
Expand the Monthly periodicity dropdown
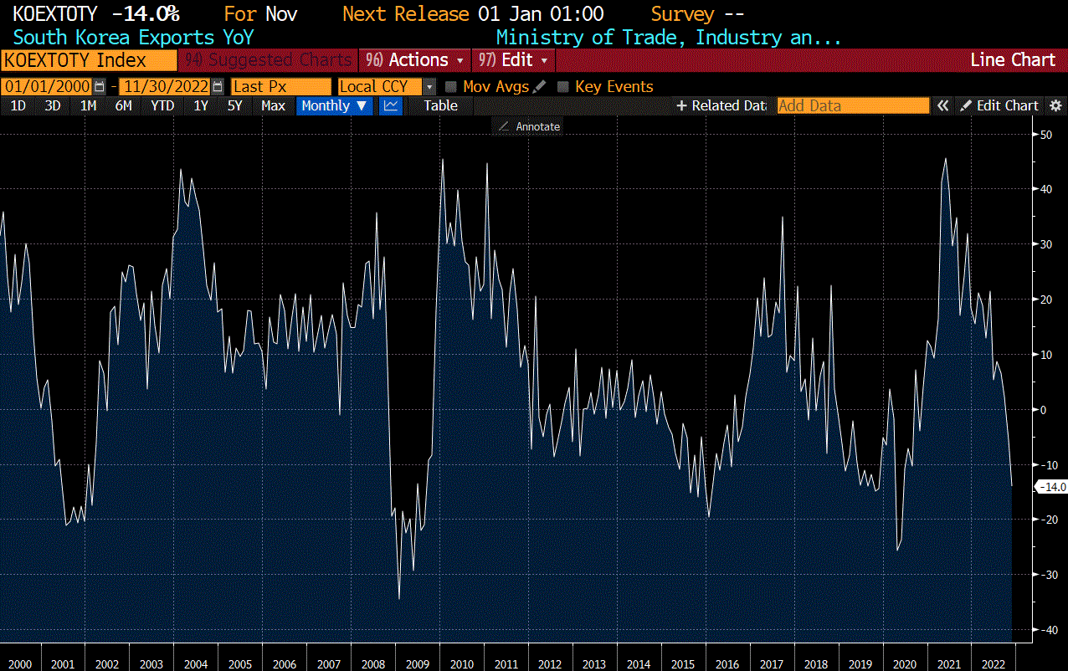[334, 105]
